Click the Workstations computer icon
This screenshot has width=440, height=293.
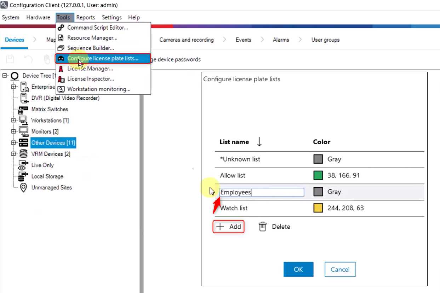pos(23,120)
